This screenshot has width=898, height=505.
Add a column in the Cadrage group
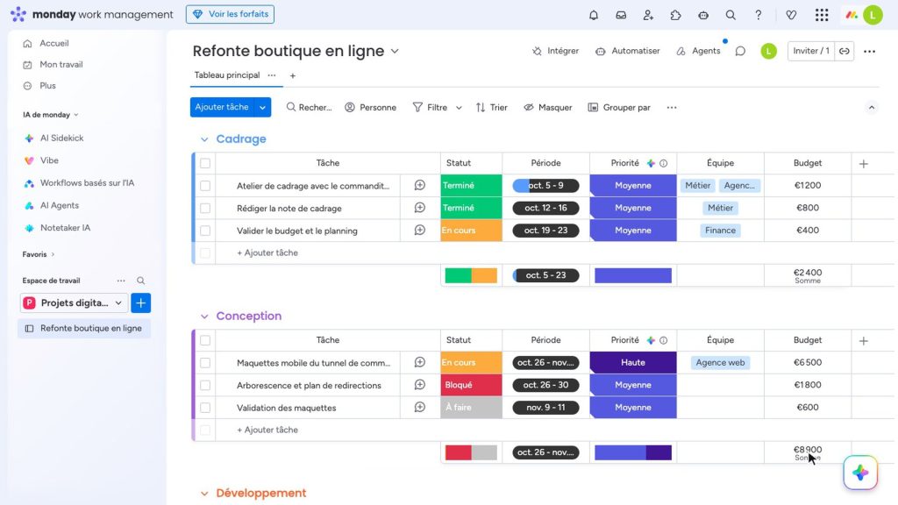pyautogui.click(x=864, y=164)
